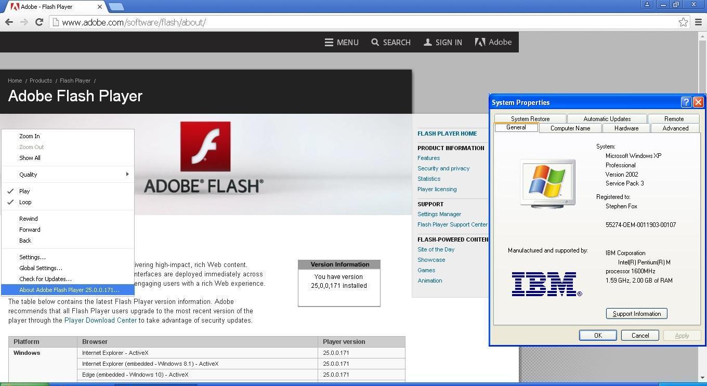707x386 pixels.
Task: Open the FLASH PLAYER HOME link
Action: (x=447, y=134)
